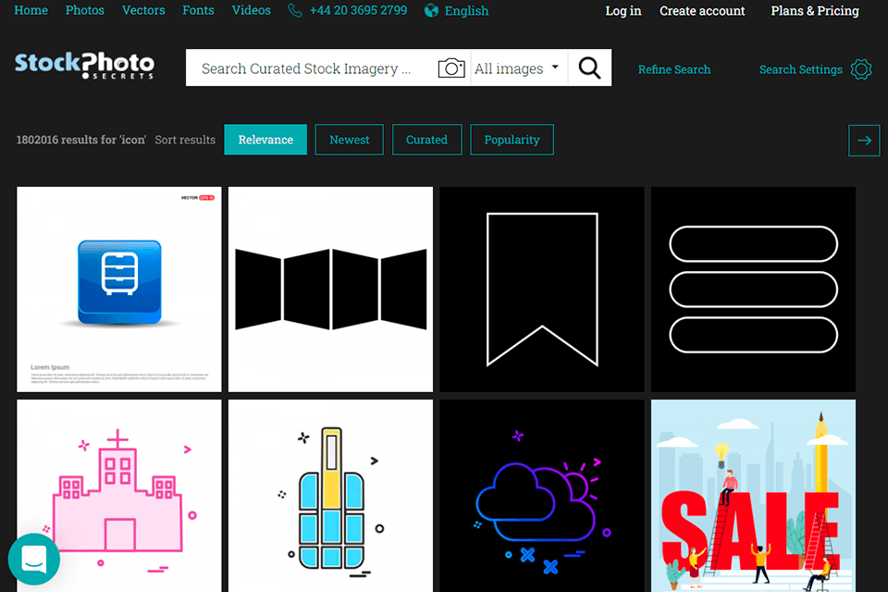Open the black folded brochure panels image
This screenshot has width=888, height=592.
pyautogui.click(x=331, y=289)
